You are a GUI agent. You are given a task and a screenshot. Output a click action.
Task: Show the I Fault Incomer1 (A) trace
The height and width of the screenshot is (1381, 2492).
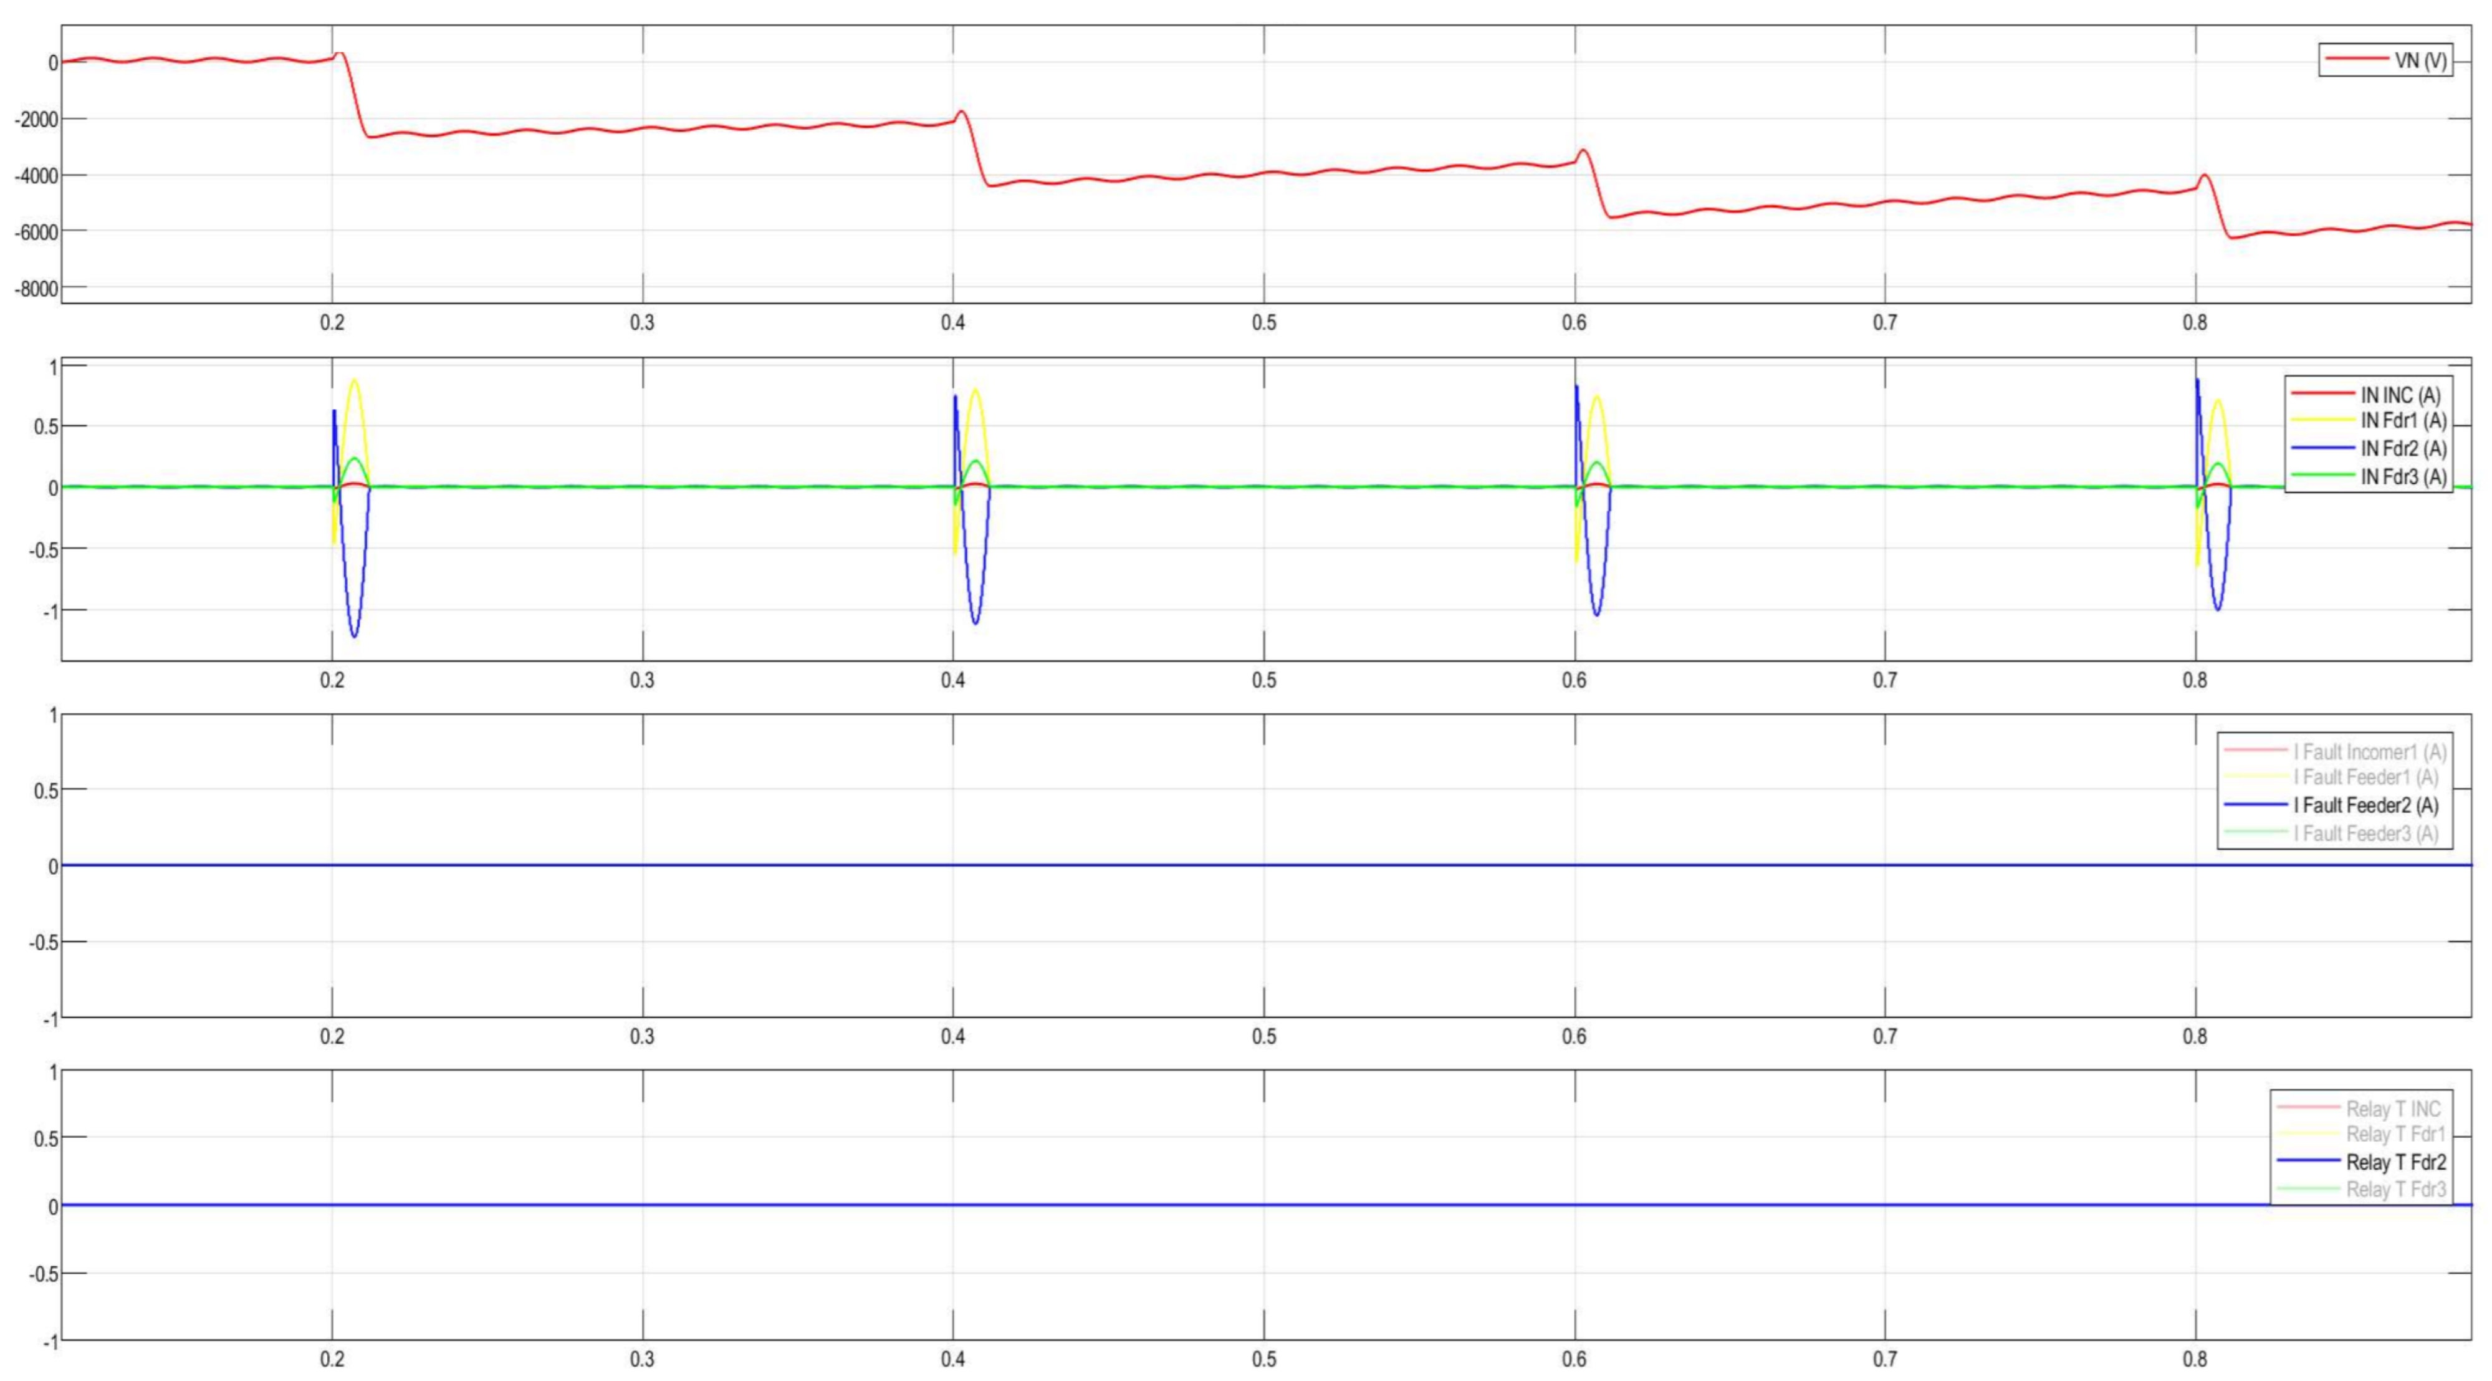tap(2369, 752)
